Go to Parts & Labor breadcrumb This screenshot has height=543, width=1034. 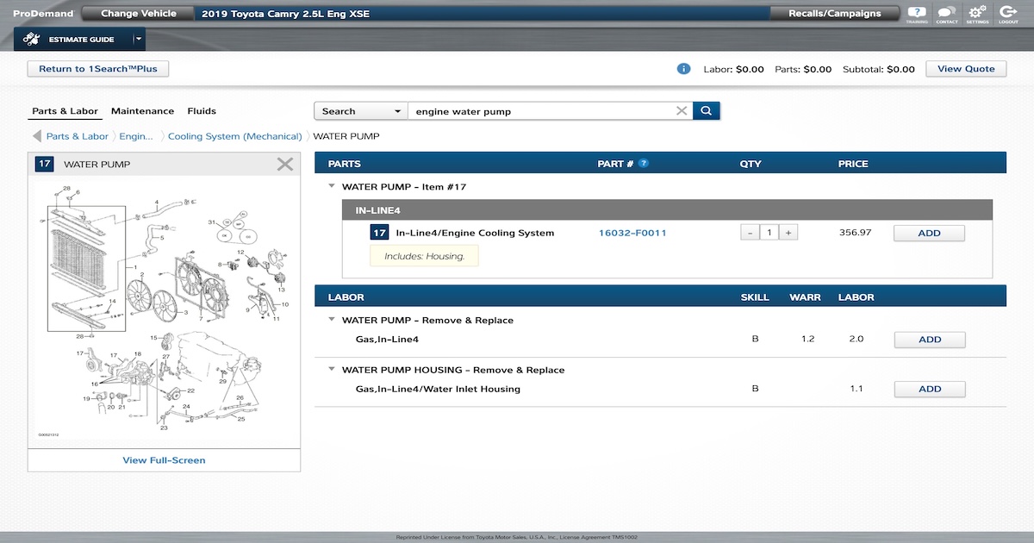coord(78,136)
